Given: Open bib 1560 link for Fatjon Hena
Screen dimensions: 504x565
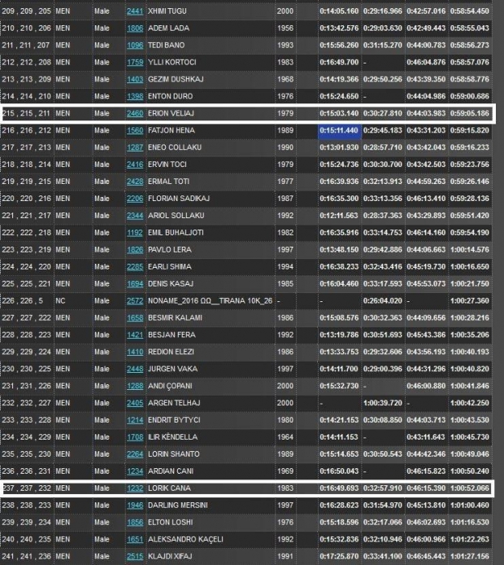Looking at the screenshot, I should click(x=135, y=129).
